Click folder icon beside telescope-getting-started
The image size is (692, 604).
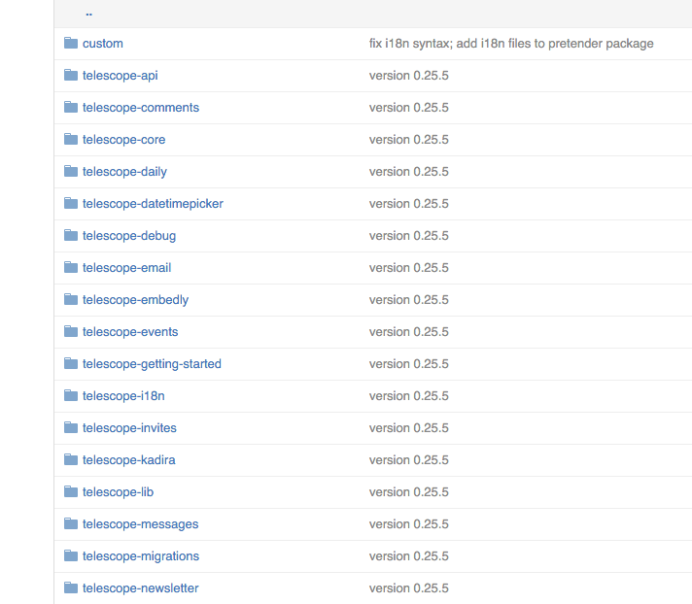[71, 363]
